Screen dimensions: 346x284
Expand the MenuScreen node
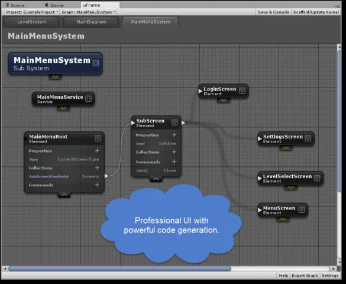coord(283,220)
